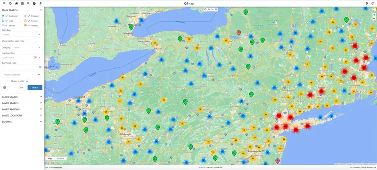The height and width of the screenshot is (170, 377).
Task: Open the Sales Rep dropdown
Action: pos(22,34)
